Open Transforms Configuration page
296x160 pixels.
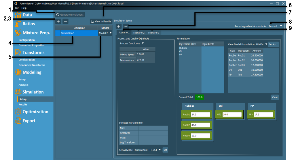26,60
